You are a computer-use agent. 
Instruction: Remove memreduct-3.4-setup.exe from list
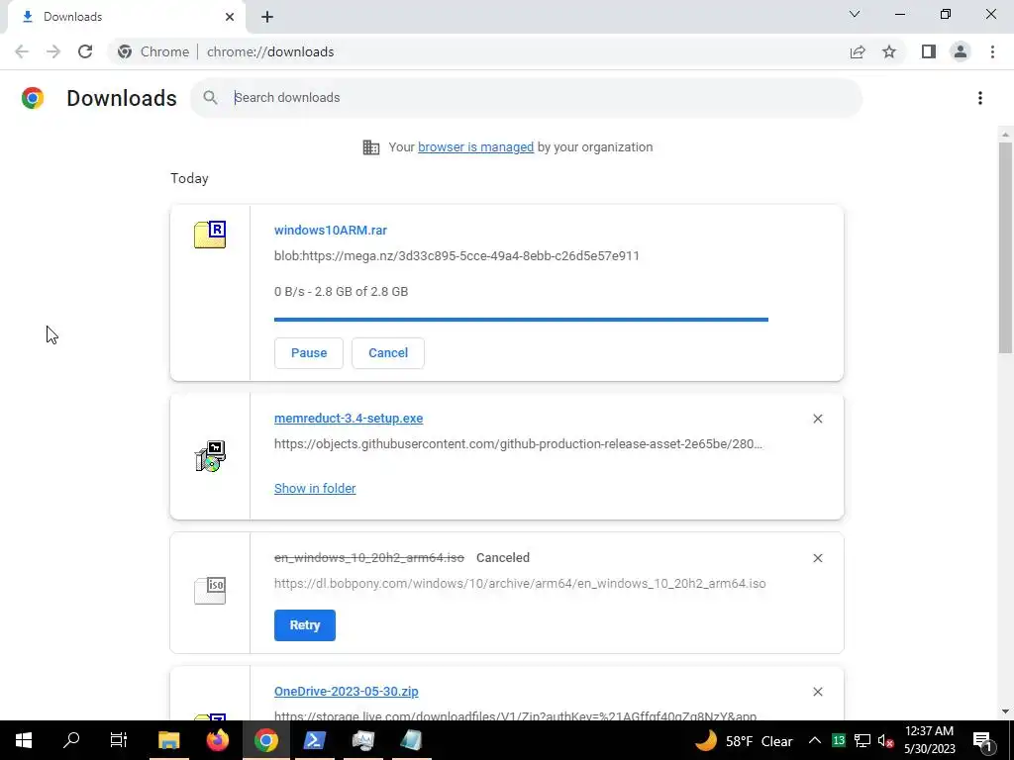pos(818,419)
